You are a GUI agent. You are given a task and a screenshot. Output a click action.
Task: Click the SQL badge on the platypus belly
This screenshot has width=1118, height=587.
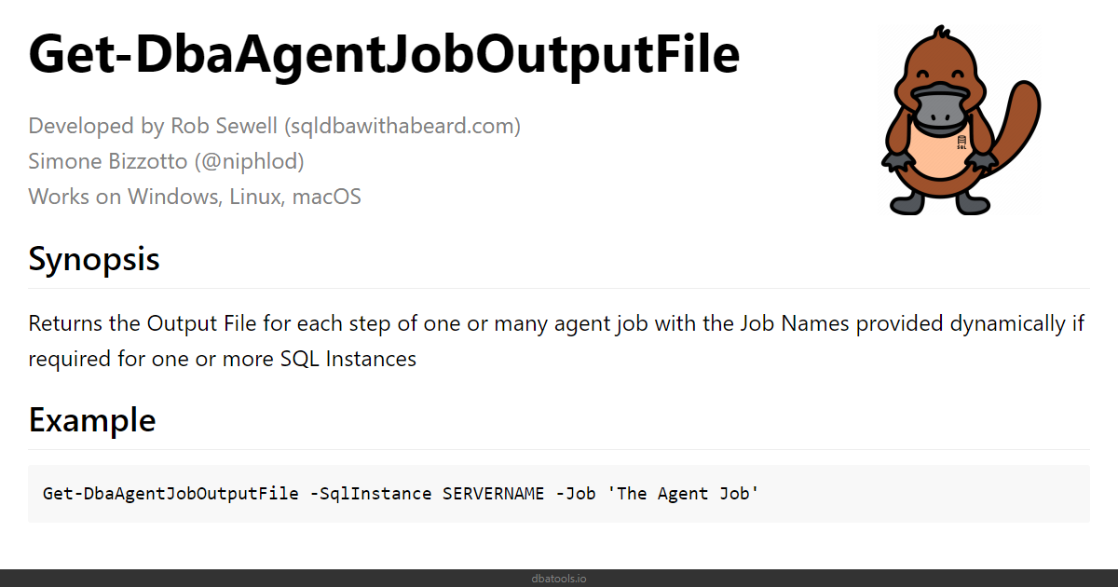pos(961,143)
